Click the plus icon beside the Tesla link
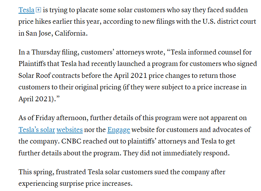The image size is (261, 191). 38,10
